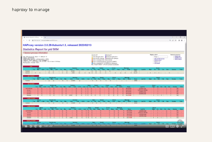
Task: Open the browser profile avatar
Action: pos(182,40)
